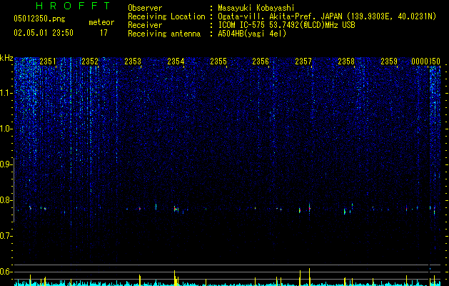Click the 2353 time marker
Screen dimensions: 449x286
pos(133,61)
